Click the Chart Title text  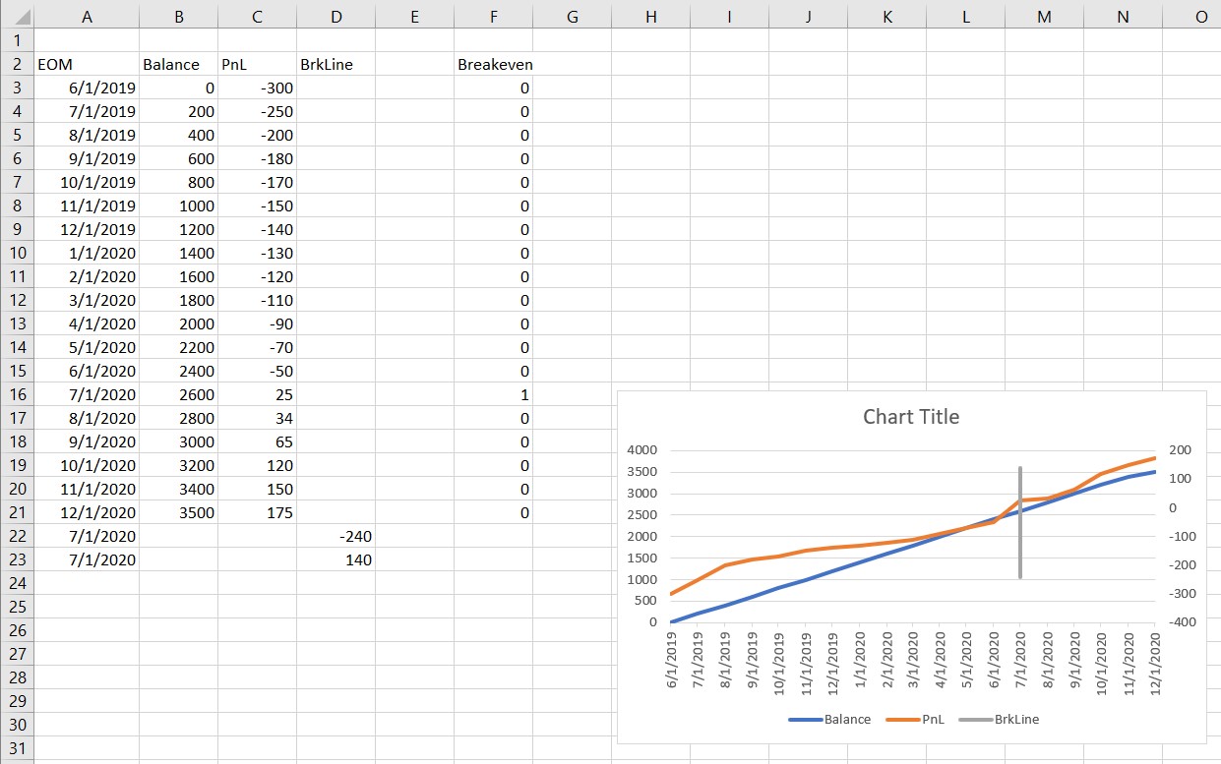[x=911, y=417]
